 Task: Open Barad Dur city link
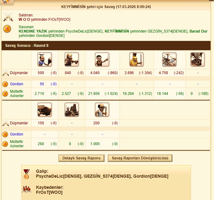point(198,31)
